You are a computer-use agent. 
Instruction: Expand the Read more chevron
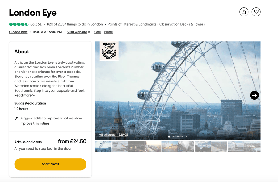click(x=34, y=95)
